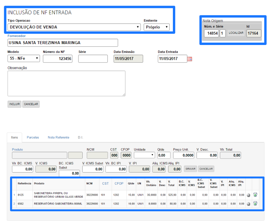Expand the Tipo Operacao dropdown
Image resolution: width=275 pixels, height=224 pixels.
(74, 27)
